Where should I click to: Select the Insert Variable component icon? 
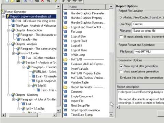pyautogui.click(x=65, y=69)
